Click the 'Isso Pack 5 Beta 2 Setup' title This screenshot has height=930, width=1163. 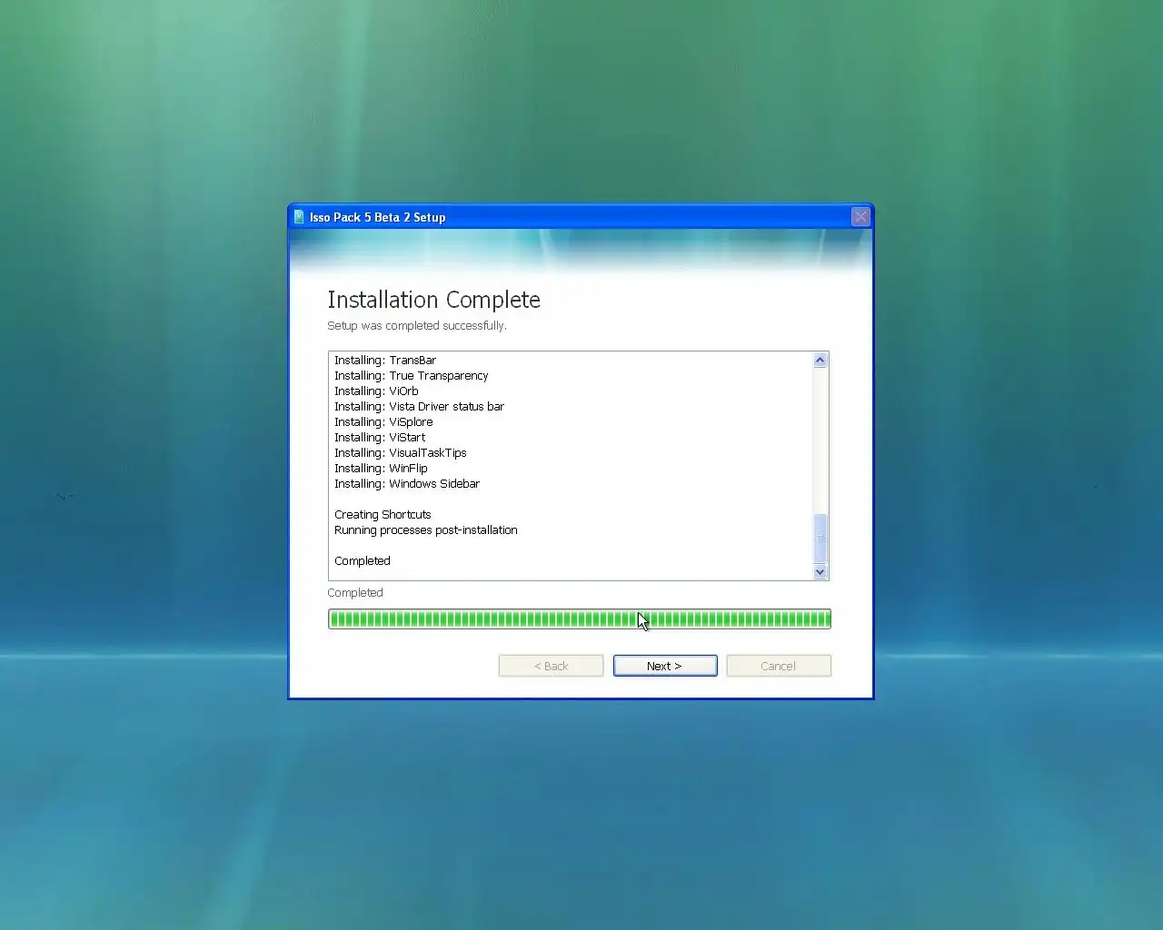coord(377,217)
